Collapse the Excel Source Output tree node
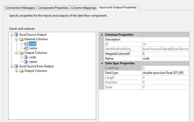 click(12, 35)
